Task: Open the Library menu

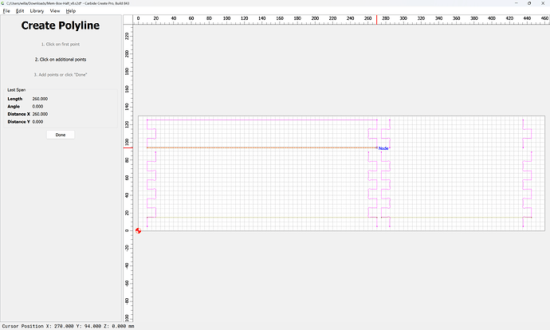Action: [37, 11]
